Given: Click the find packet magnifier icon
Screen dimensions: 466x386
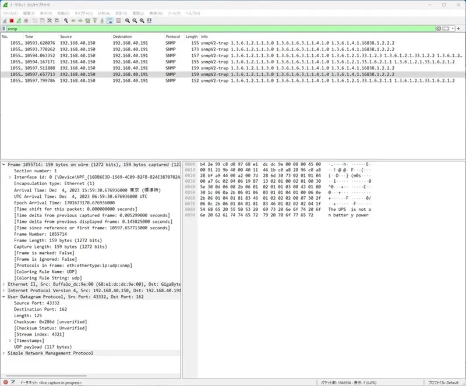Looking at the screenshot, I should point(66,20).
